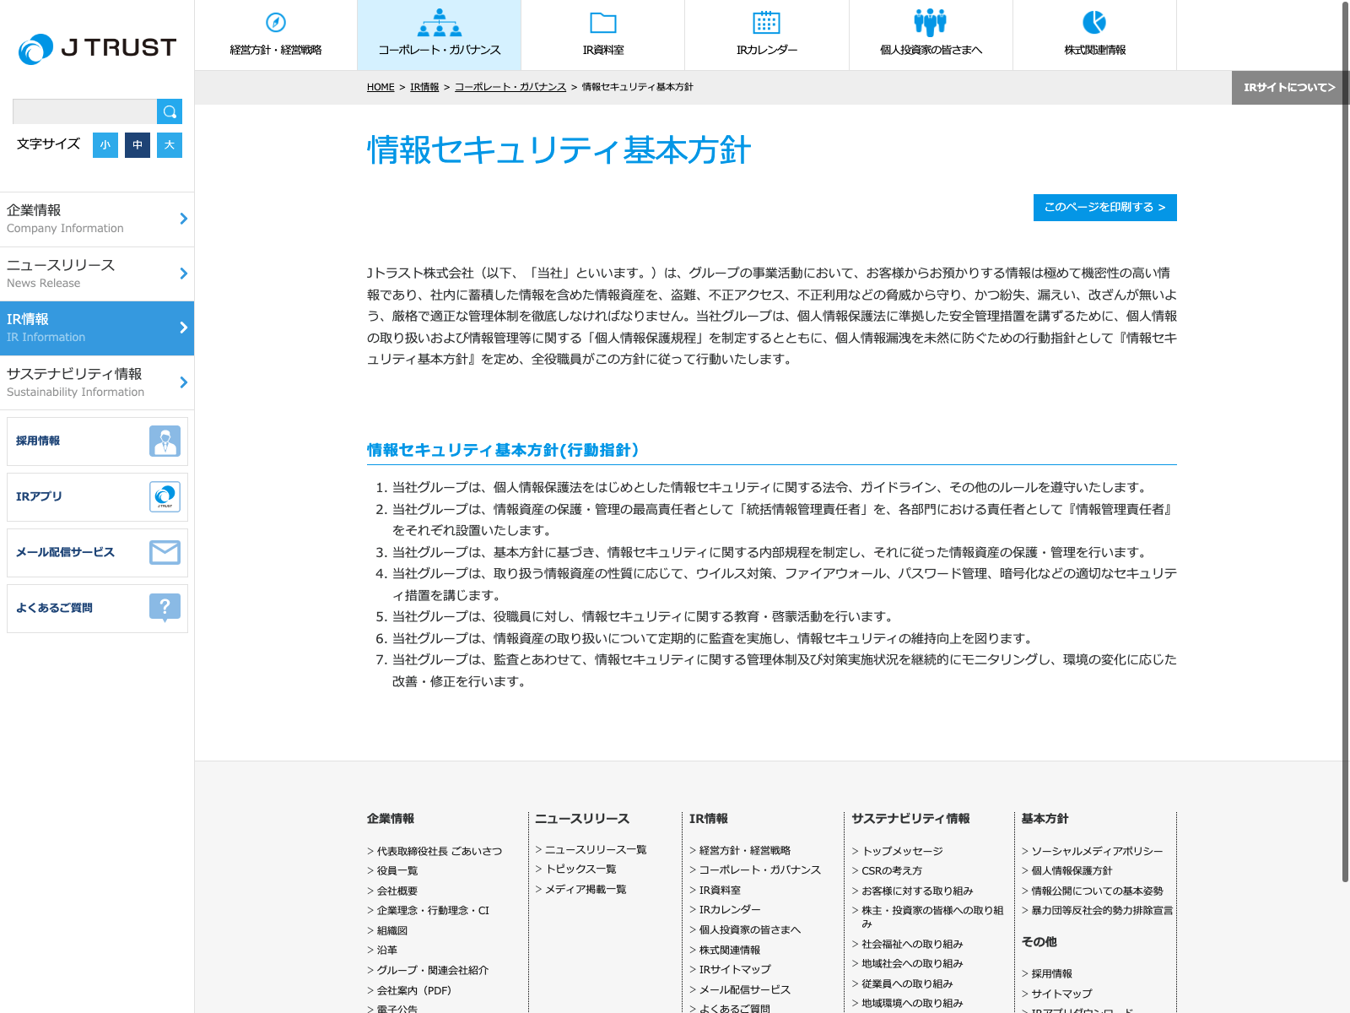The height and width of the screenshot is (1013, 1350).
Task: Open the compass icon for 経営方針・経営戦略
Action: point(276,23)
